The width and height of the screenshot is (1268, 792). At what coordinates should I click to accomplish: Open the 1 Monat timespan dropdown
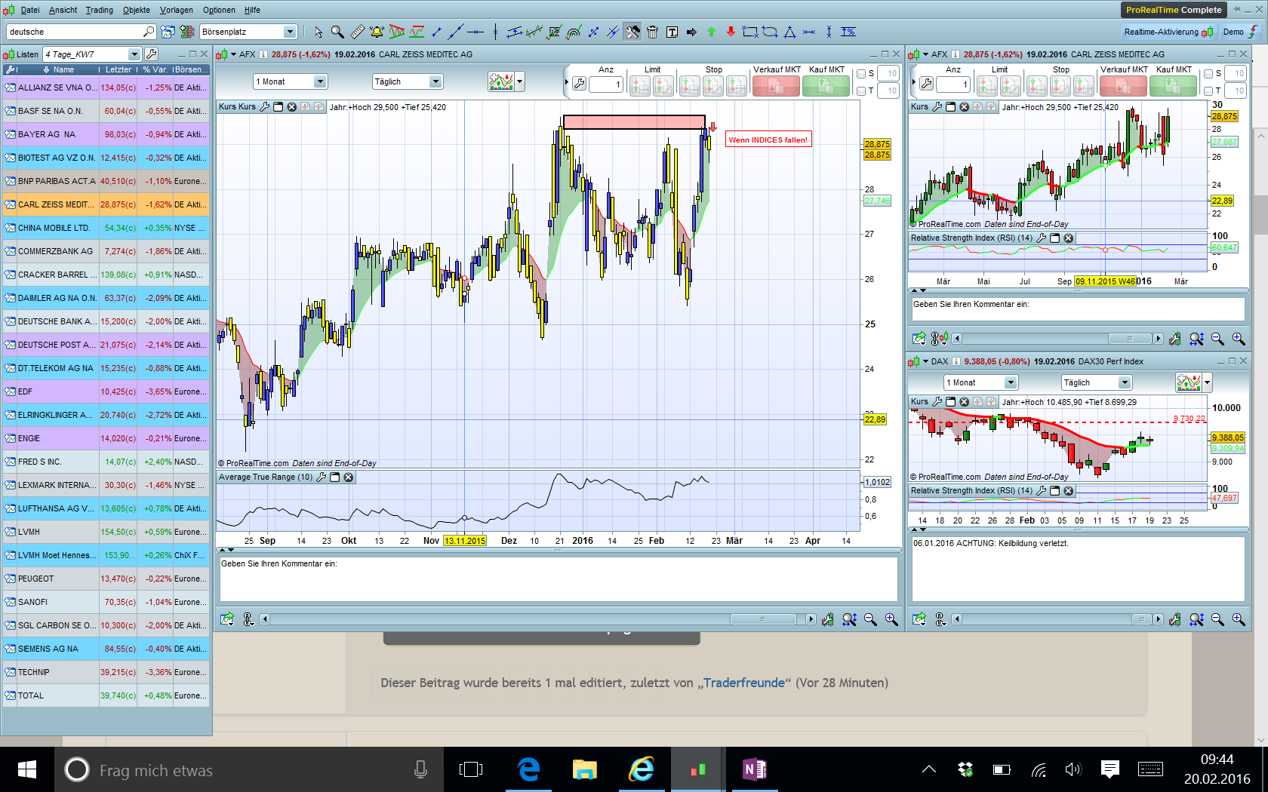[291, 81]
